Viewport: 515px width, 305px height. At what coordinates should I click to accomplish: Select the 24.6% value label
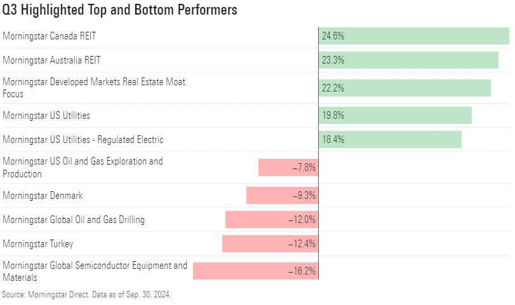(x=333, y=36)
